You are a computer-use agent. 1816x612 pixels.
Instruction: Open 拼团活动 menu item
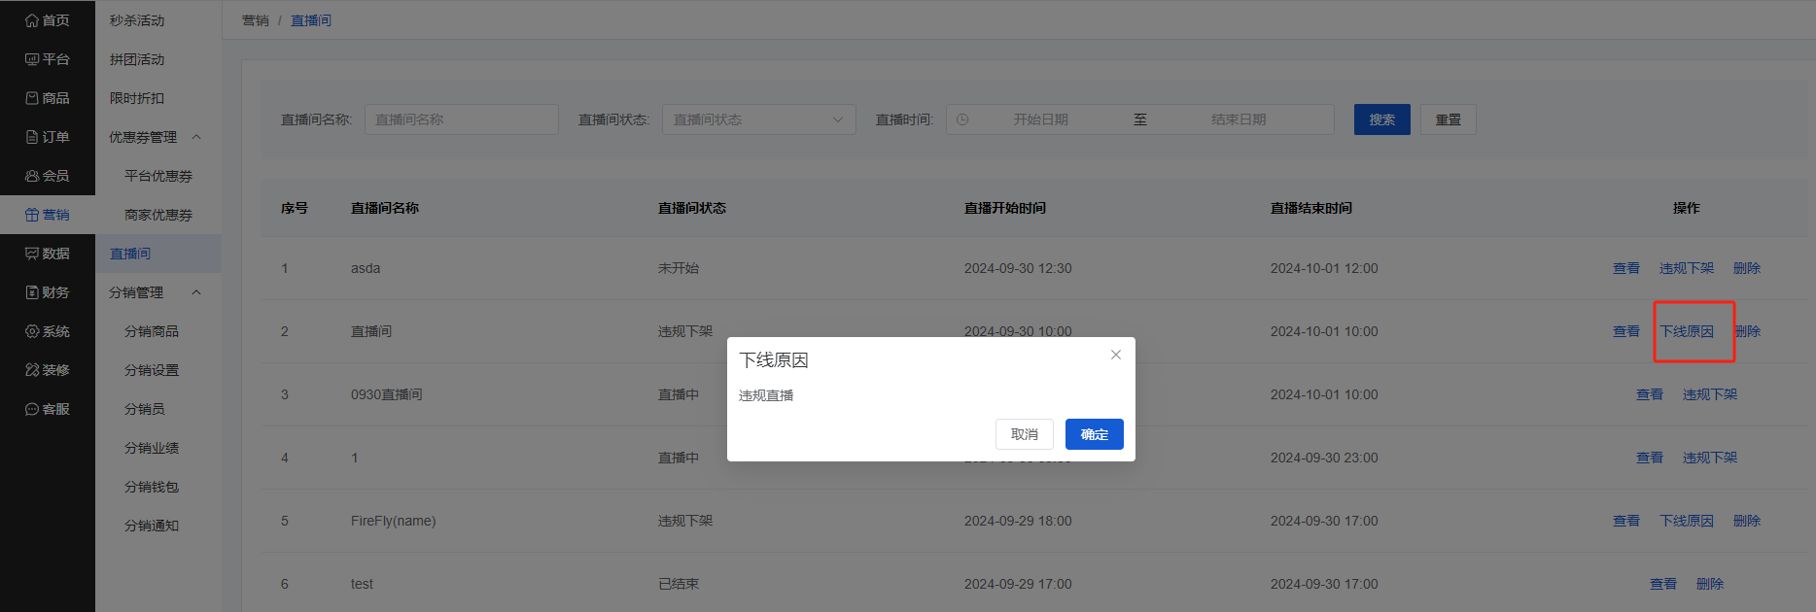(x=137, y=59)
